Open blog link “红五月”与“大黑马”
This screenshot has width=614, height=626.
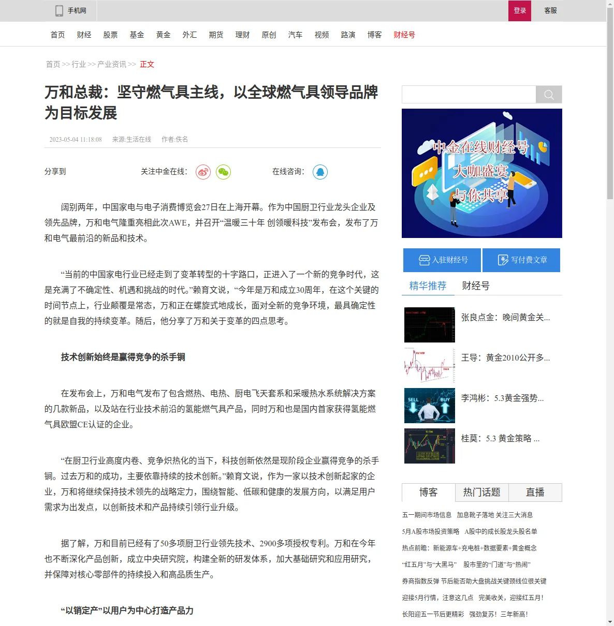(430, 564)
